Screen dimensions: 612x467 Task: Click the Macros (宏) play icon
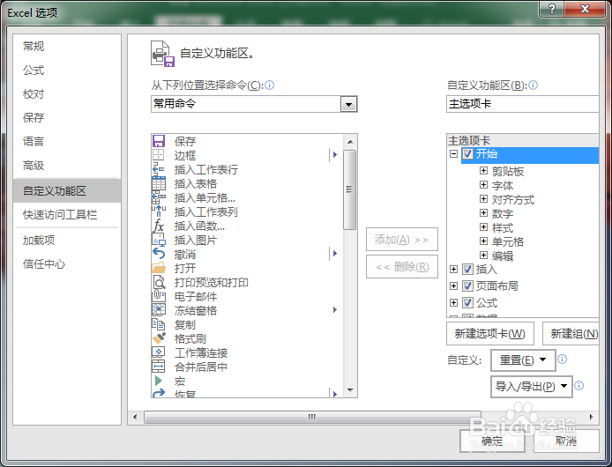click(159, 380)
